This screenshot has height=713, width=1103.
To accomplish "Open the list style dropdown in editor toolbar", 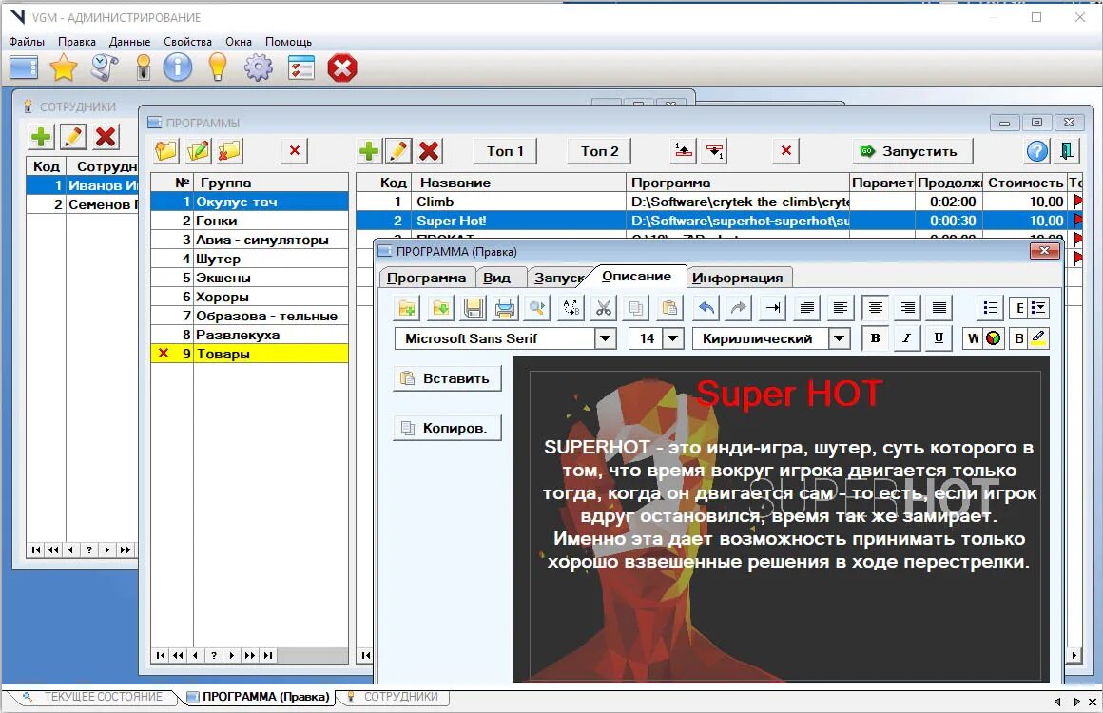I will click(x=1039, y=308).
